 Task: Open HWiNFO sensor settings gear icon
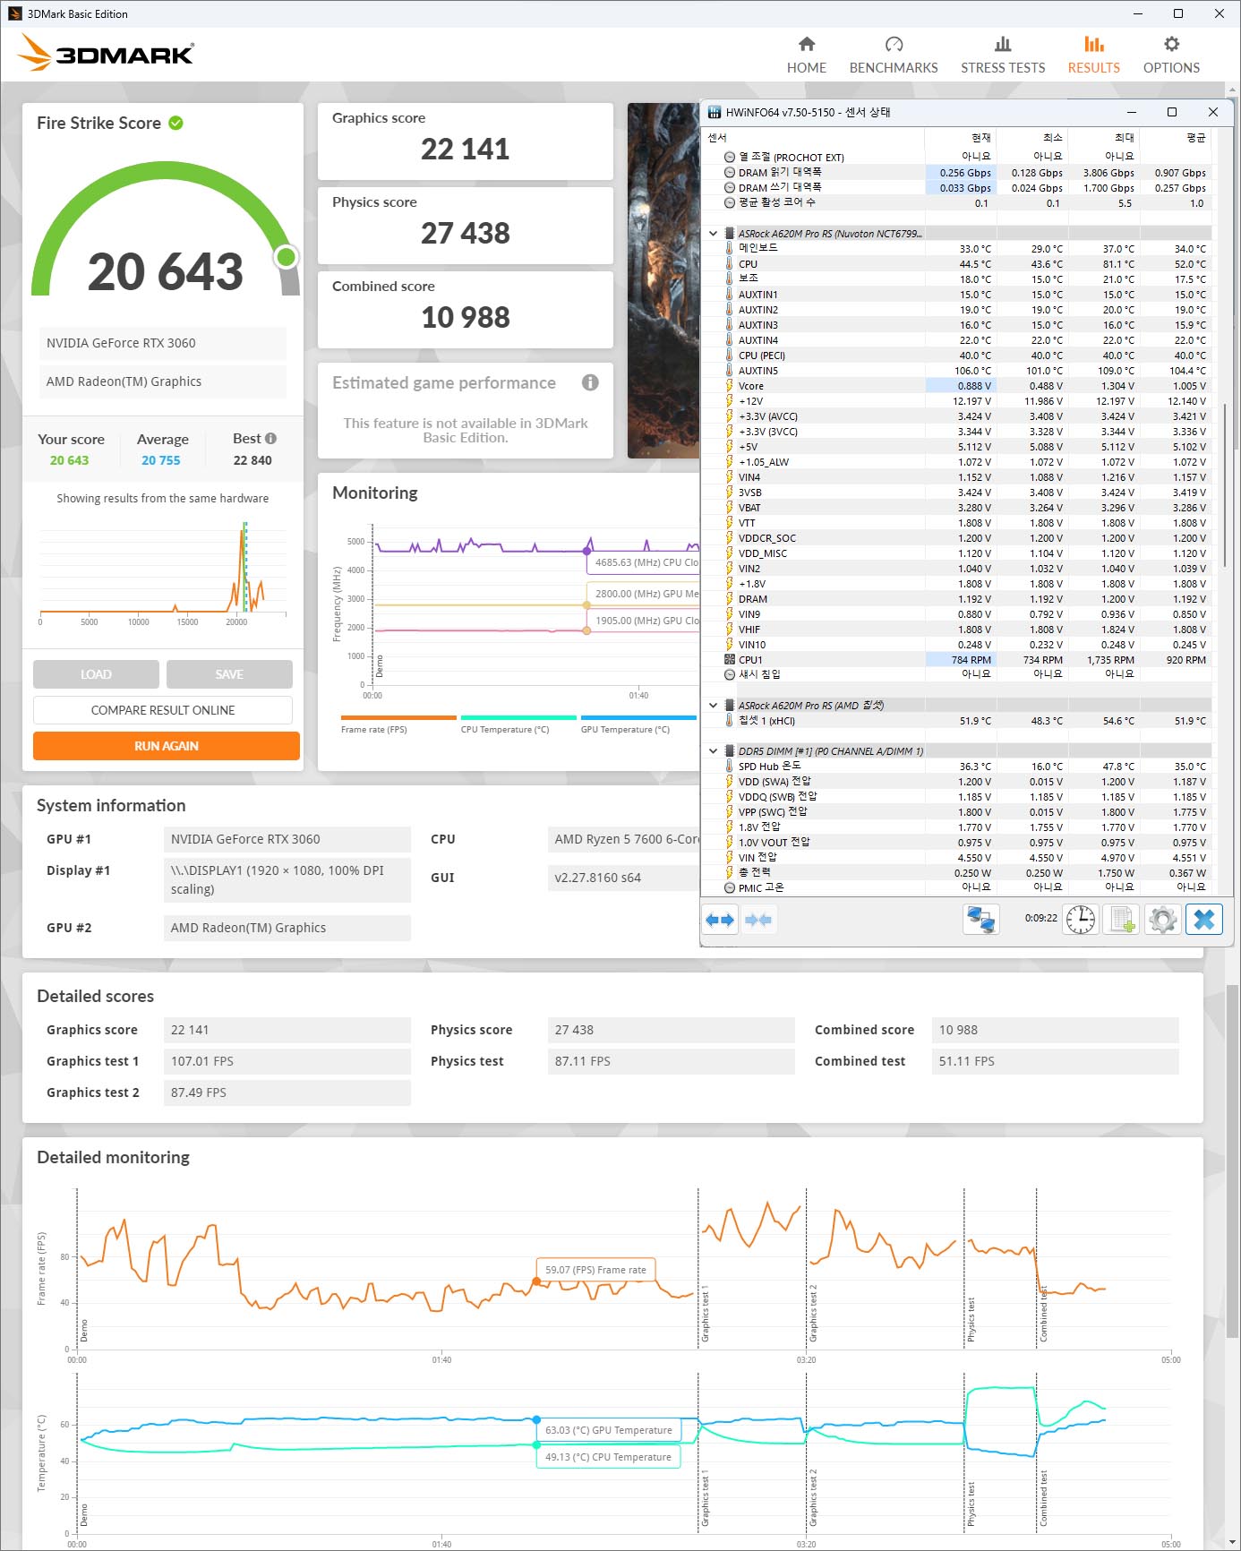point(1163,920)
